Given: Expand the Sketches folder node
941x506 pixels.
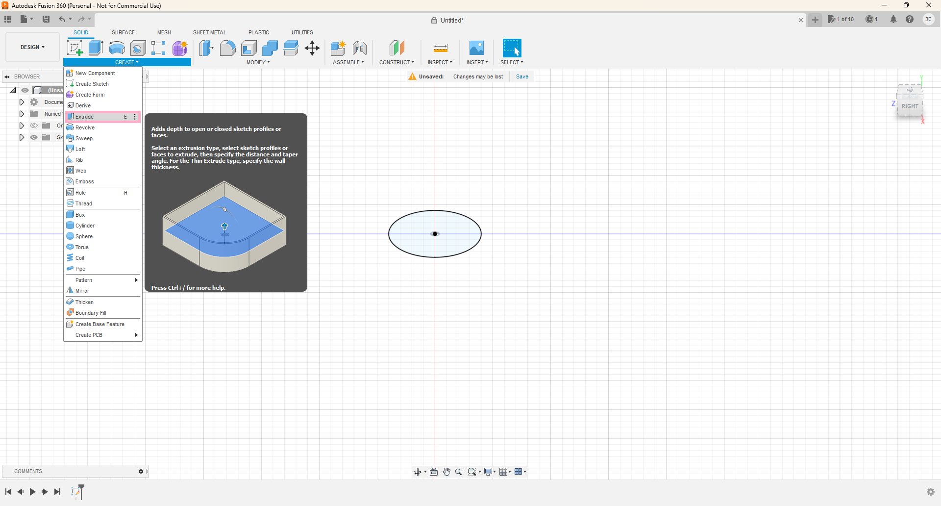Looking at the screenshot, I should pos(22,137).
